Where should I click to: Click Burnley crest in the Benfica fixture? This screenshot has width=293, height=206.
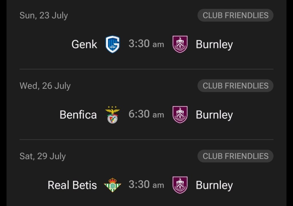tap(180, 115)
